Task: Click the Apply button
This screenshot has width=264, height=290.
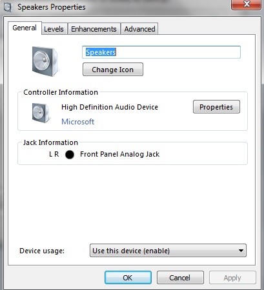Action: [232, 278]
